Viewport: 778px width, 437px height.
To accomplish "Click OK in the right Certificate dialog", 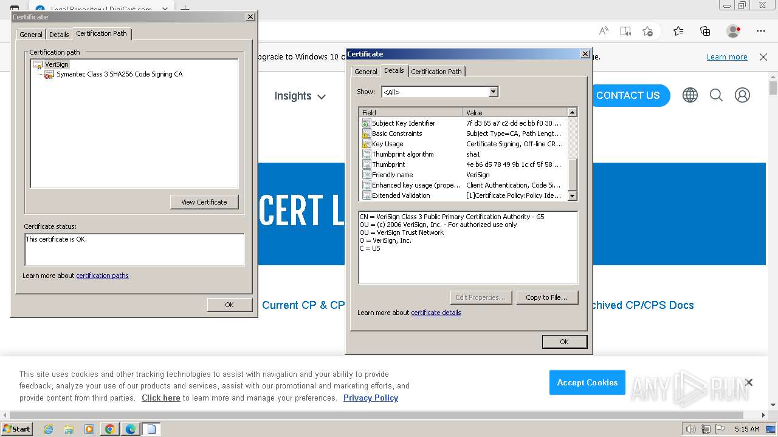I will 564,342.
